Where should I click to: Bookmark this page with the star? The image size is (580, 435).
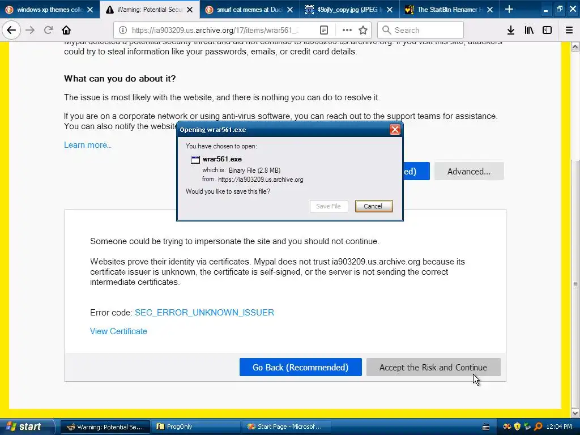pos(363,30)
